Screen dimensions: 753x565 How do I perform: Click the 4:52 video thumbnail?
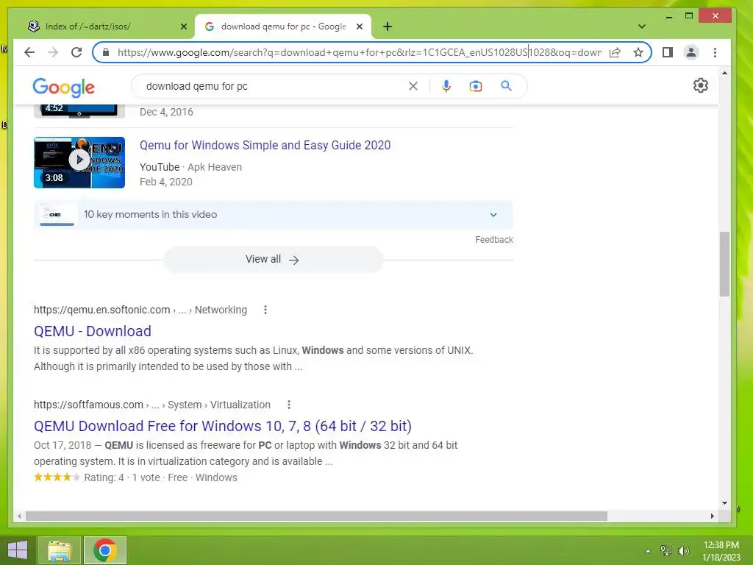79,111
